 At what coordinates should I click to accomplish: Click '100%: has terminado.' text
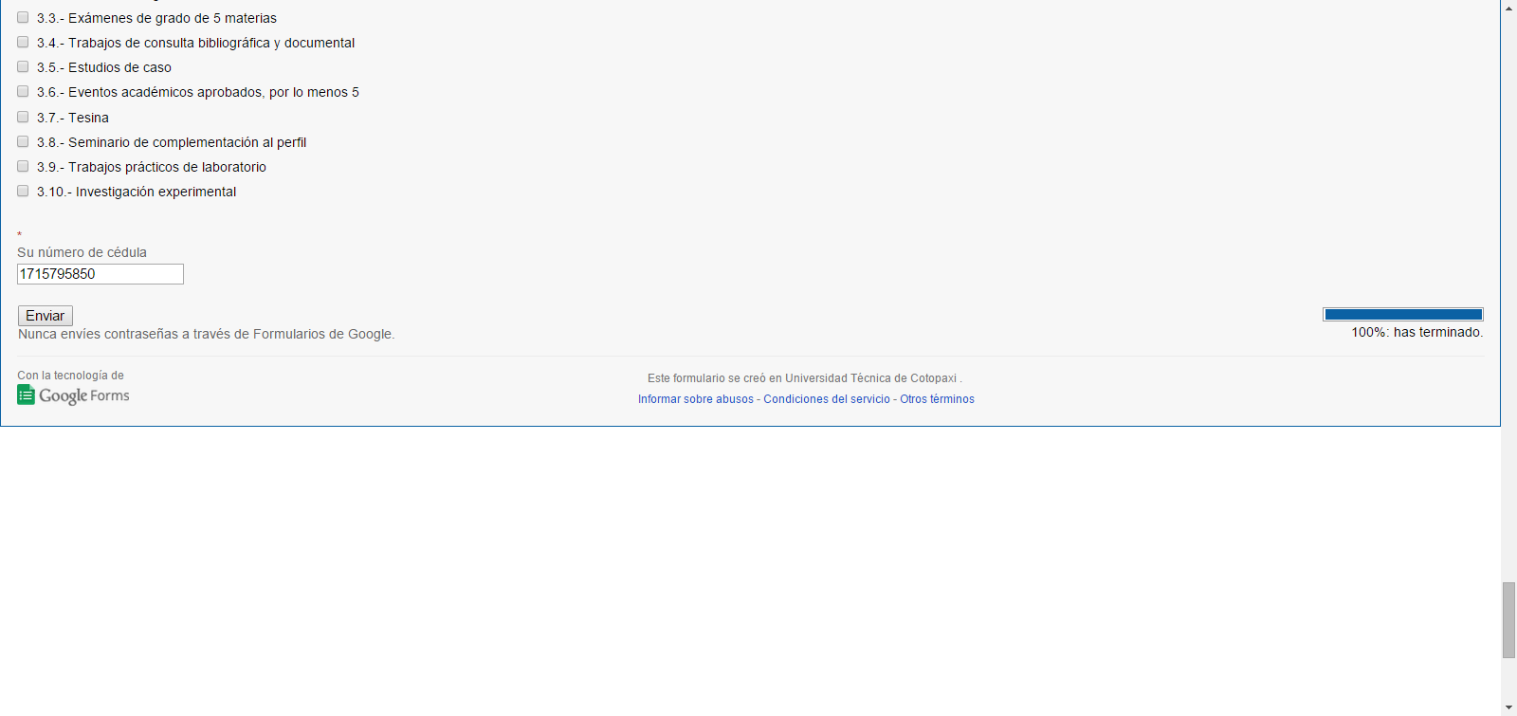[1416, 332]
